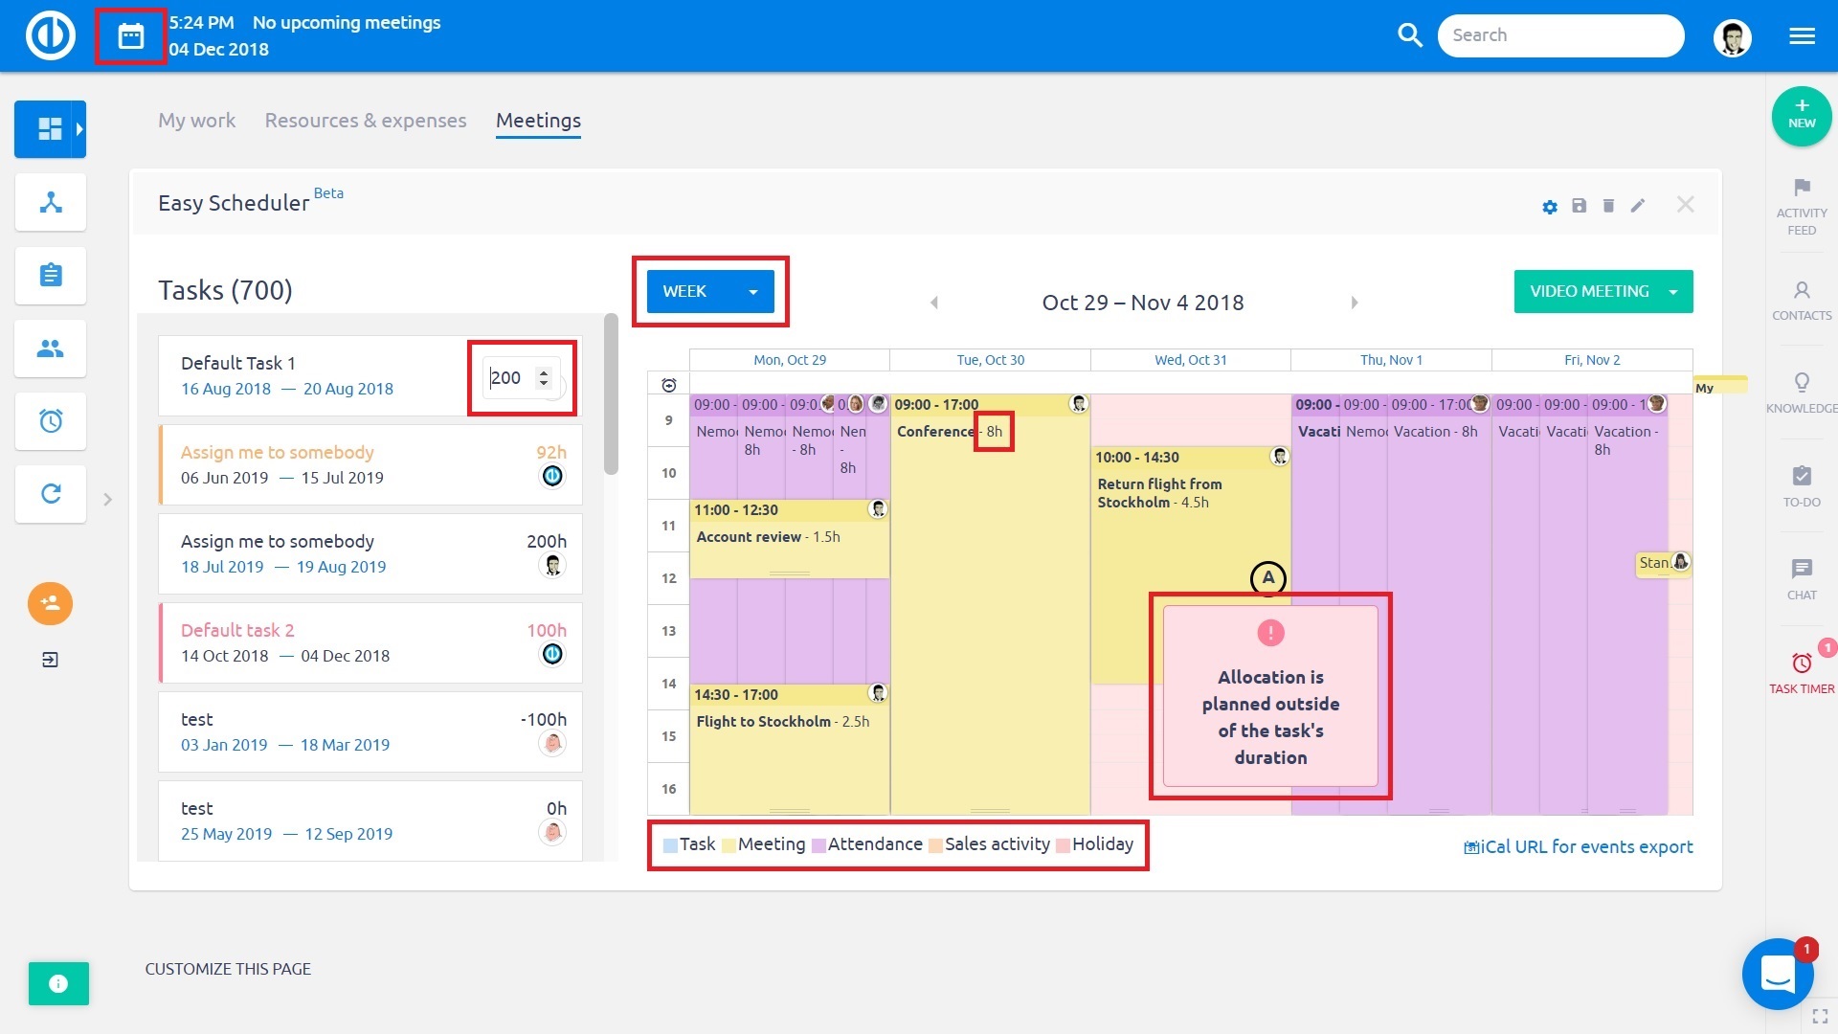Switch to the My work tab
Viewport: 1838px width, 1034px height.
point(196,121)
